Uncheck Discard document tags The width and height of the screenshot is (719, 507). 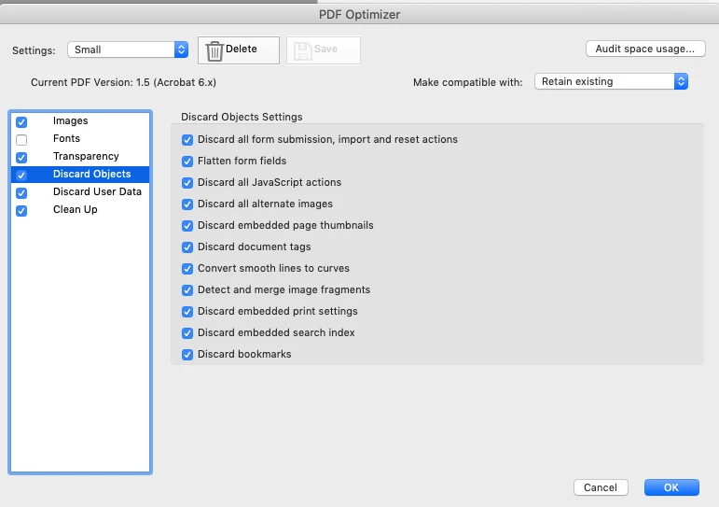point(187,247)
